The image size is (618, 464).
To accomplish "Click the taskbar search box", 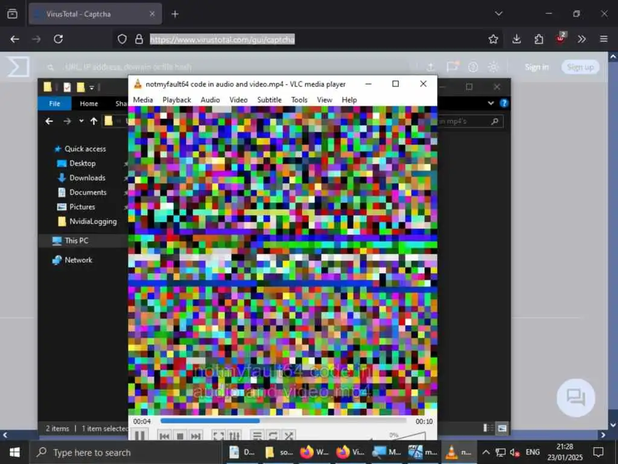I will [126, 453].
